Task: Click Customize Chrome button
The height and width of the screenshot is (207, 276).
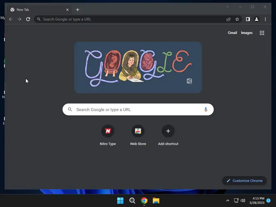Action: pos(244,181)
